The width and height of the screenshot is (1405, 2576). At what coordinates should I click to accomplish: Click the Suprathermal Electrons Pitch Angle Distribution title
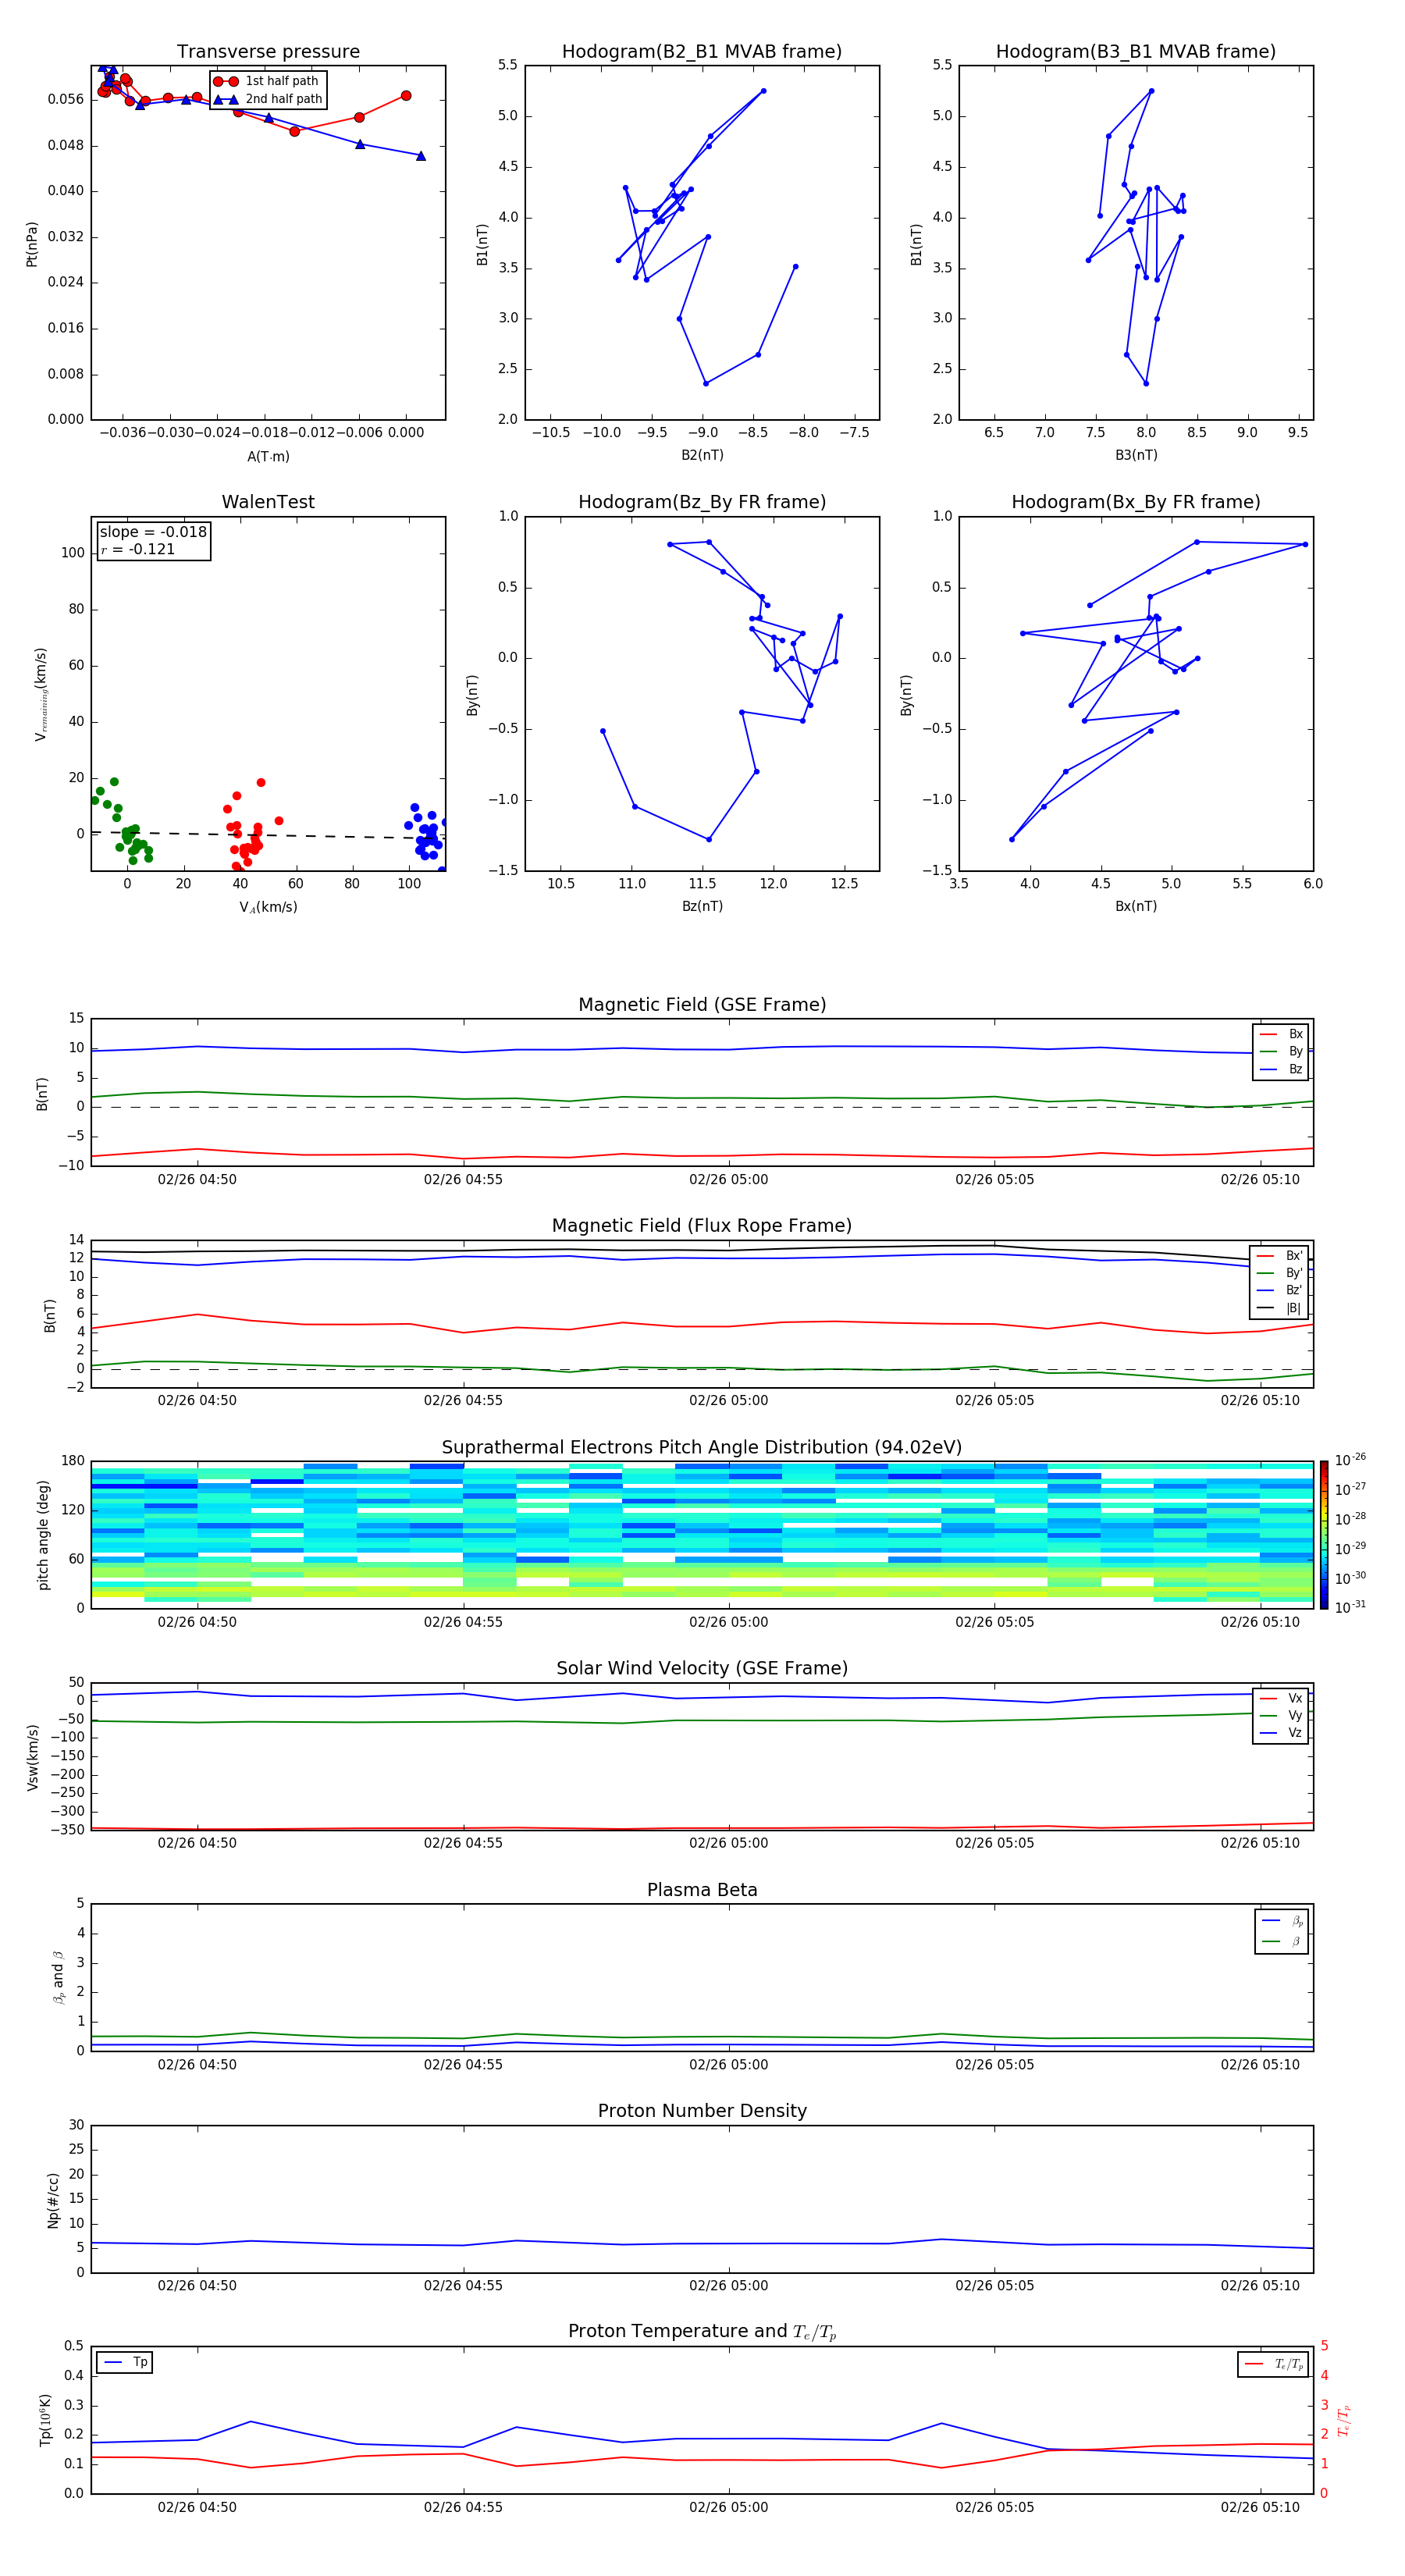point(702,1448)
